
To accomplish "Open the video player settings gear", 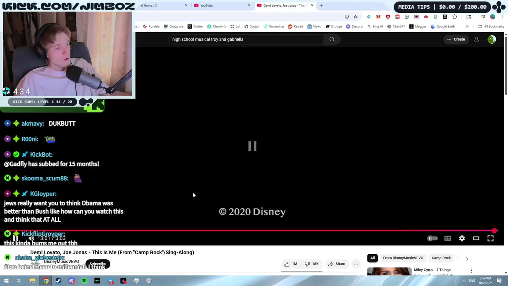I will (x=462, y=238).
